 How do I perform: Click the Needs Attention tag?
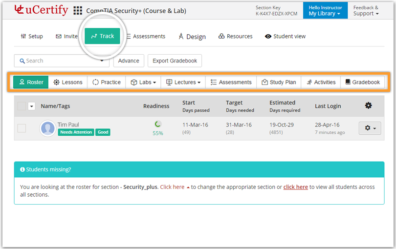click(76, 132)
